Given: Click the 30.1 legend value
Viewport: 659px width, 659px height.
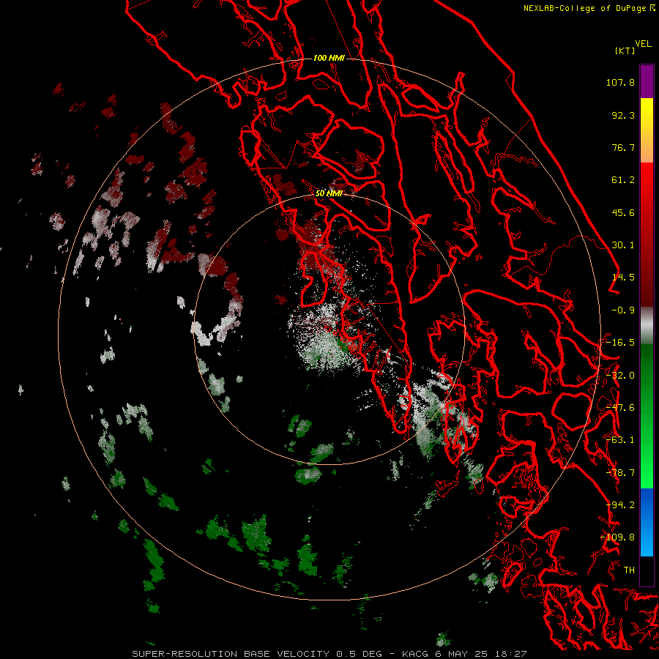Looking at the screenshot, I should [623, 245].
